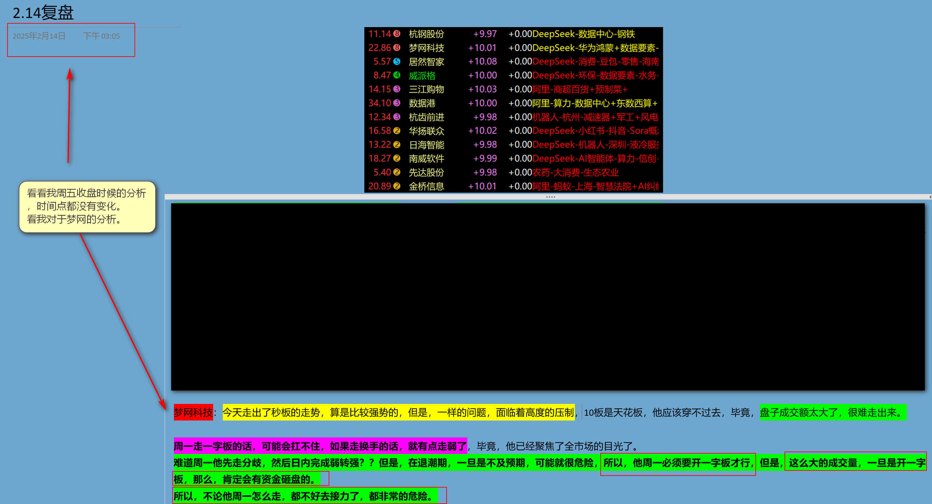Image resolution: width=932 pixels, height=504 pixels.
Task: Click the red 8 badge beside 梦网科技
Action: pyautogui.click(x=397, y=47)
